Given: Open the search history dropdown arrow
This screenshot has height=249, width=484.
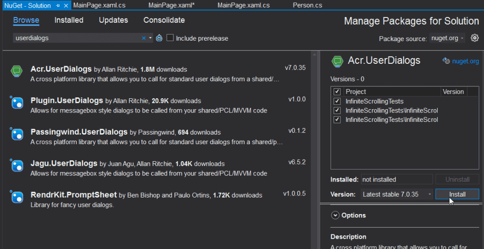Looking at the screenshot, I should point(150,38).
